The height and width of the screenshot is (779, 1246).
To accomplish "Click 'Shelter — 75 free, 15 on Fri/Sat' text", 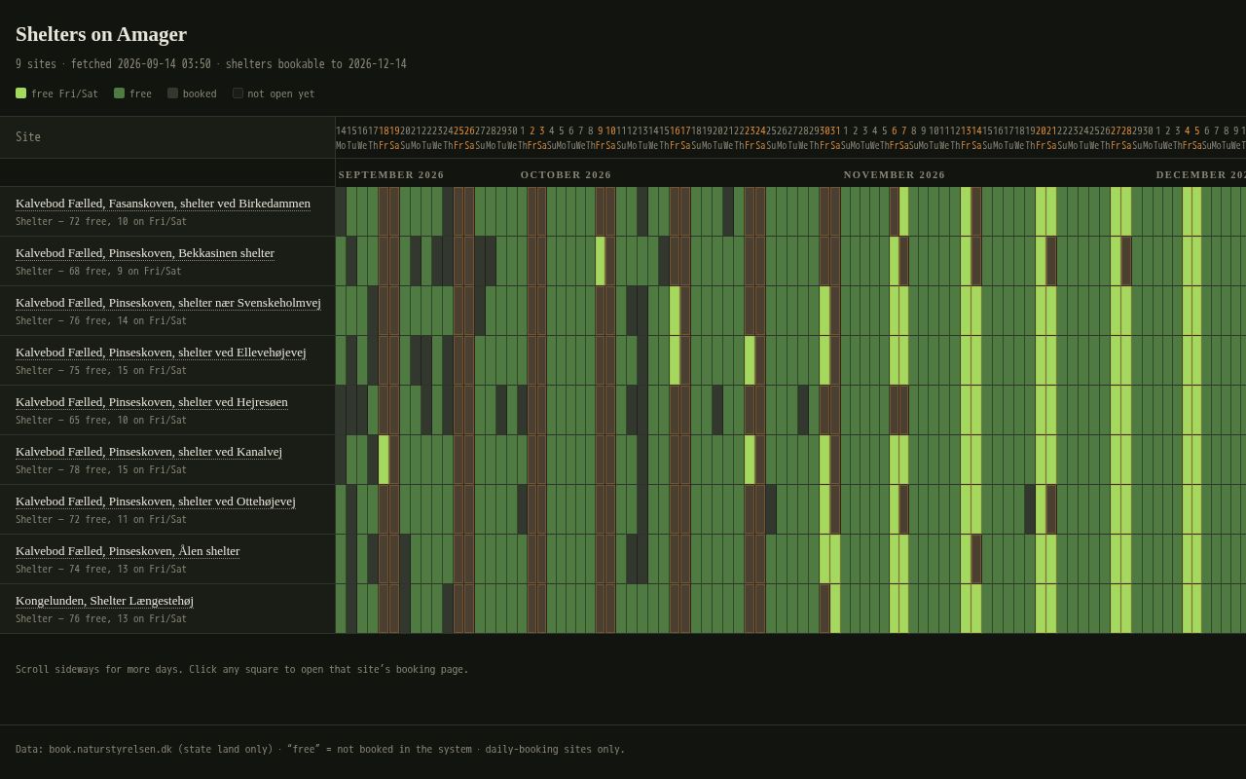I will point(101,371).
